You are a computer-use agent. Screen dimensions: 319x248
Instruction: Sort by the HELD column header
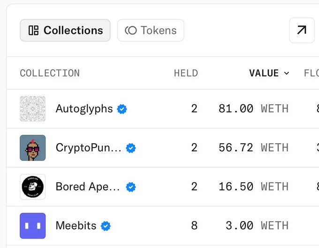186,73
